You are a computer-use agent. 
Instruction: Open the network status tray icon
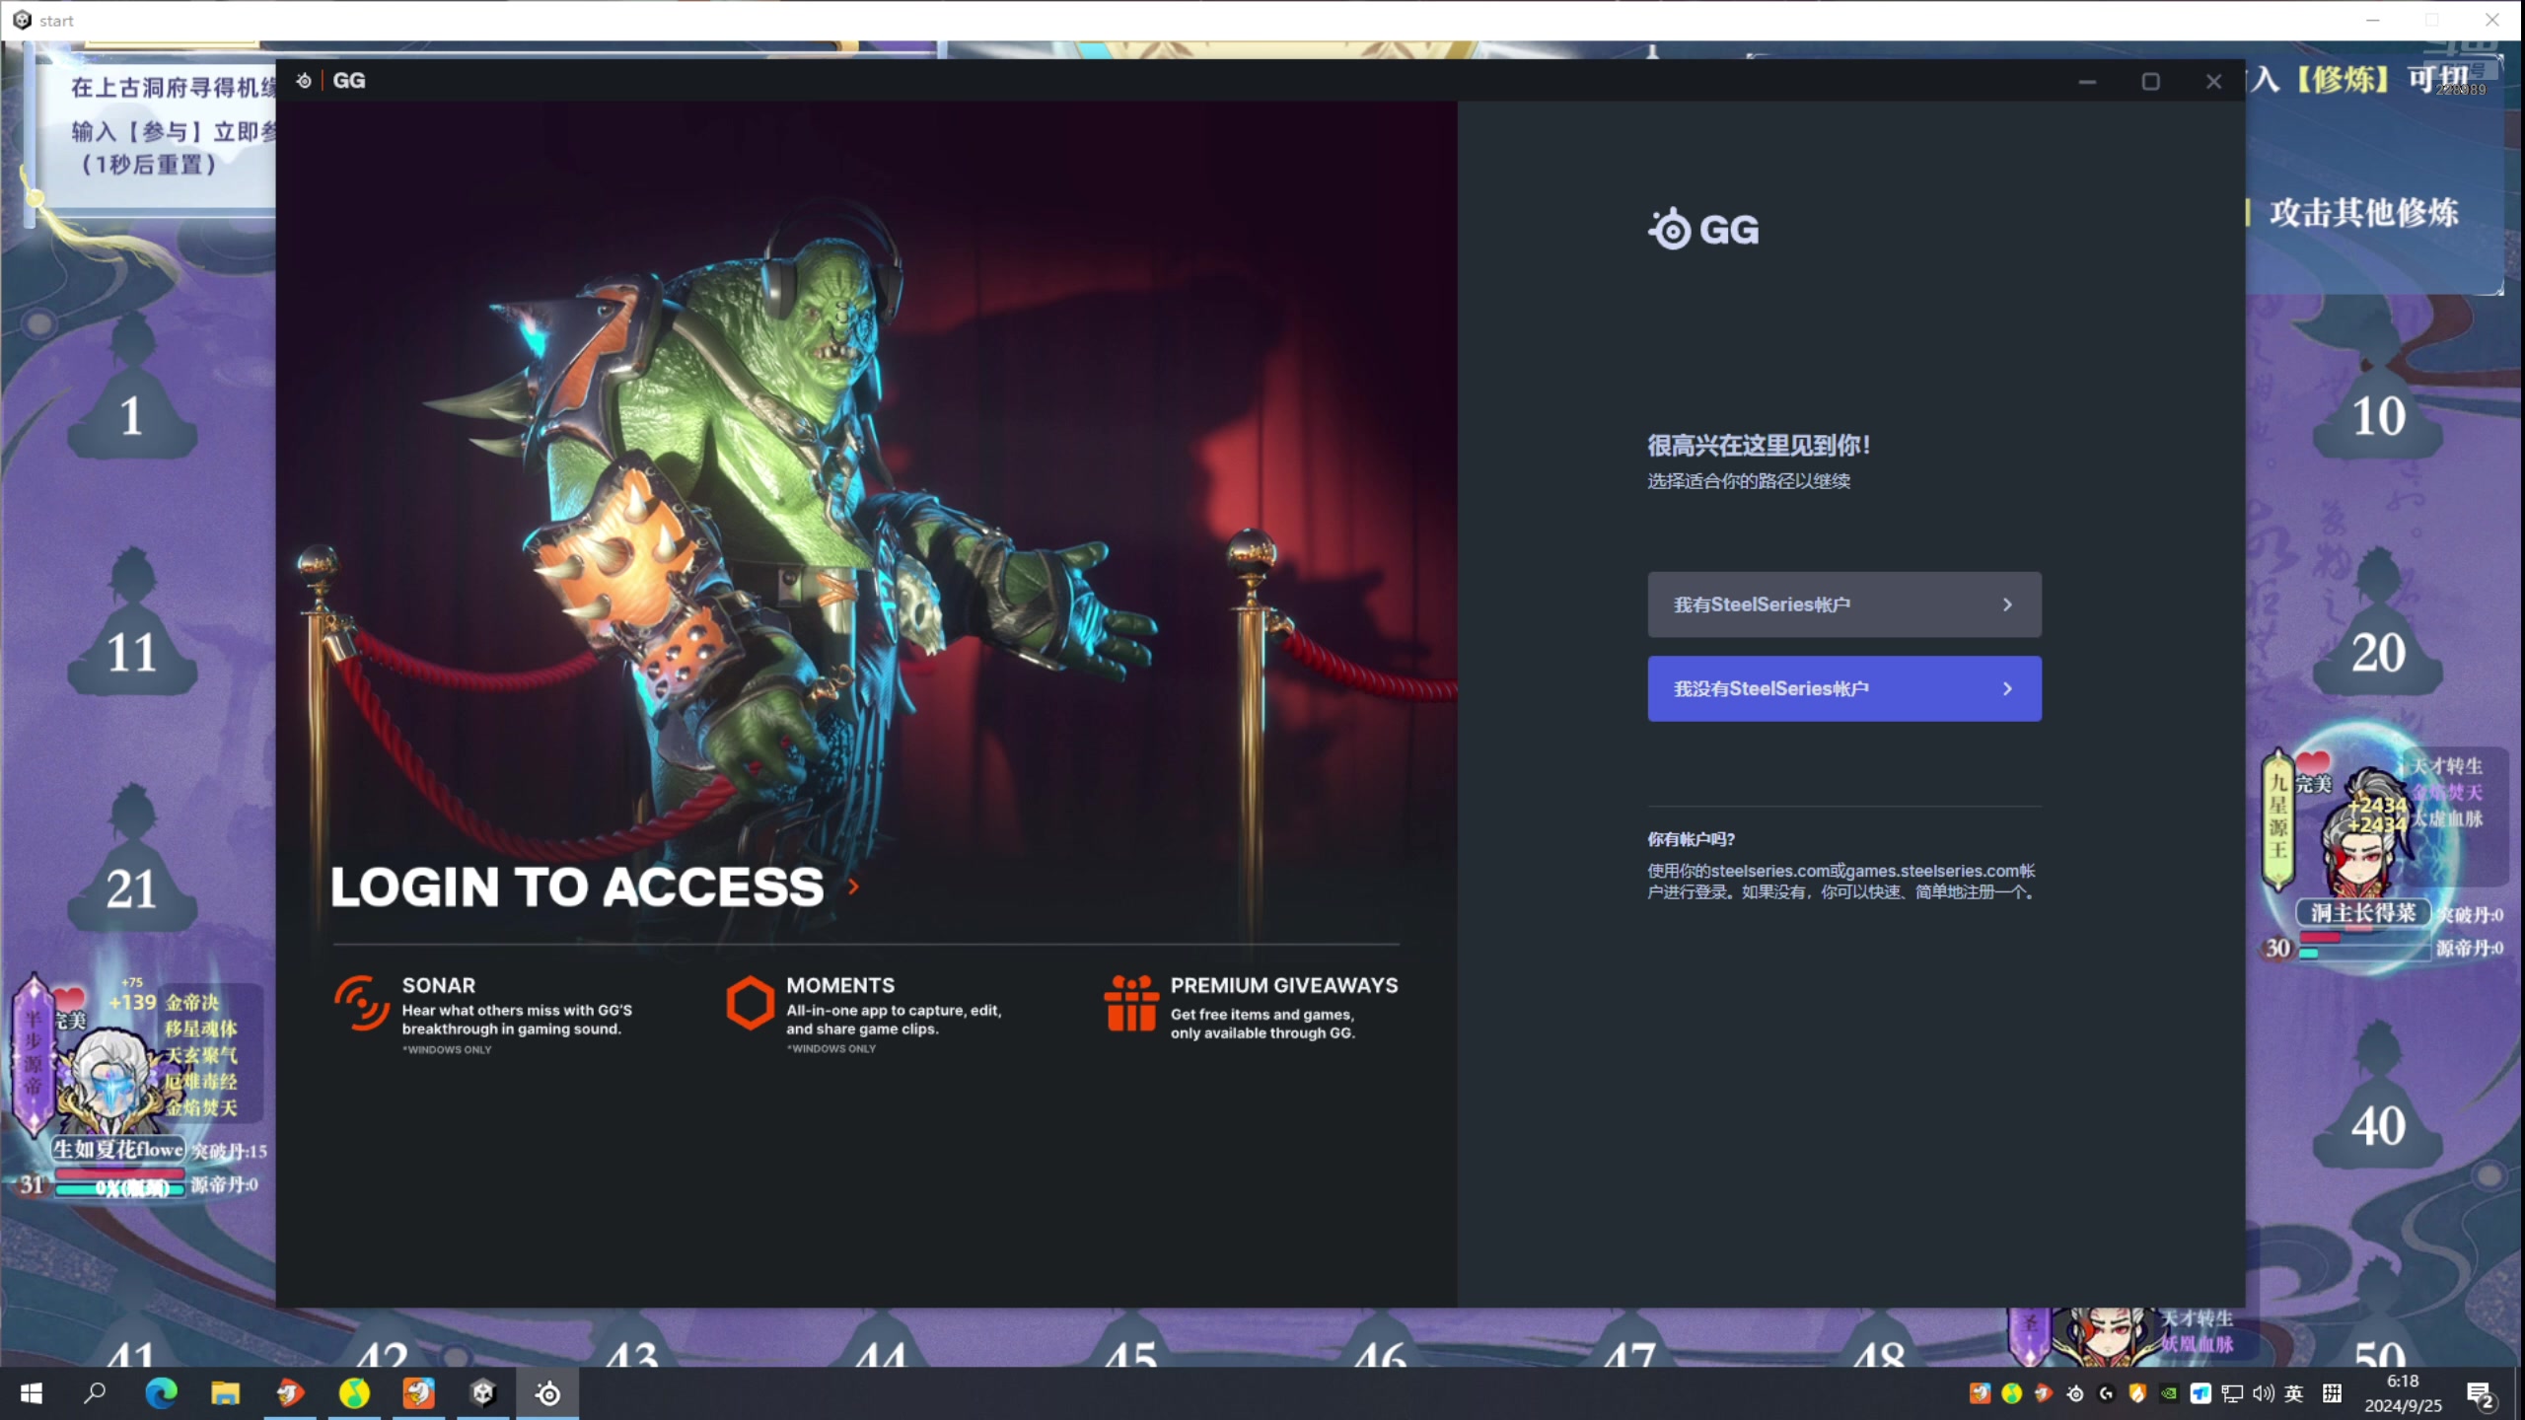click(2232, 1393)
